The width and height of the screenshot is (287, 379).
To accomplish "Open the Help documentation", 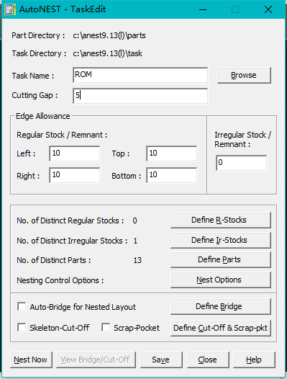I will coord(254,360).
